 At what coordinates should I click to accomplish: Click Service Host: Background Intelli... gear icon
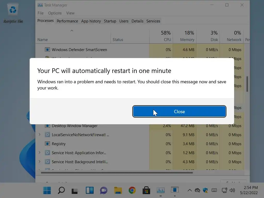pyautogui.click(x=47, y=162)
